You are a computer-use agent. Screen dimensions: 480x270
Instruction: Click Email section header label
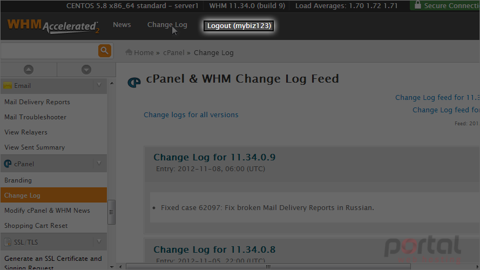click(22, 86)
